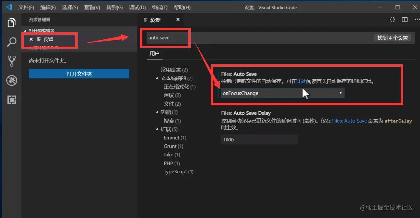Viewport: 420px width, 218px height.
Task: Click the 打开文件夹 button
Action: point(79,74)
